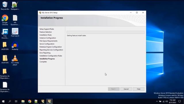
Task: Show hidden system tray icons
Action: [x=157, y=101]
